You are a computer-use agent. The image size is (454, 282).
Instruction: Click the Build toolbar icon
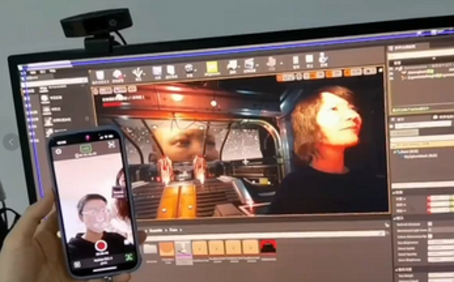(271, 62)
